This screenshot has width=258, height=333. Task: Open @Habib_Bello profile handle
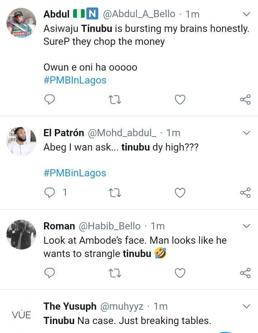(x=109, y=226)
